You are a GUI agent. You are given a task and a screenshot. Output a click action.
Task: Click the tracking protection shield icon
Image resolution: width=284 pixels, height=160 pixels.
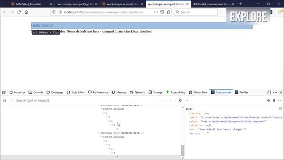click(x=54, y=12)
